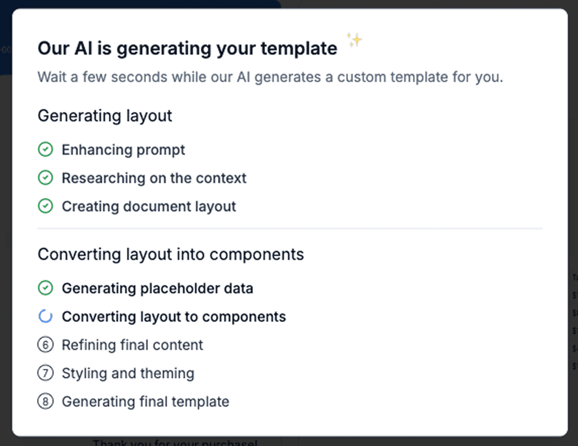The width and height of the screenshot is (578, 446).
Task: Click the Enhancing prompt step text
Action: click(x=123, y=149)
